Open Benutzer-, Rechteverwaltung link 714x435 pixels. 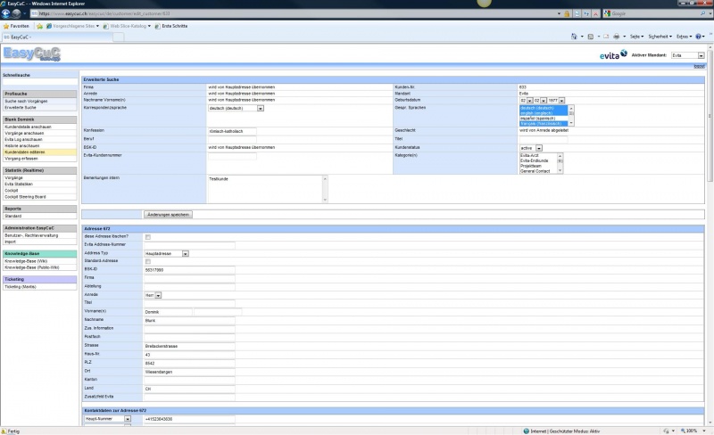click(31, 235)
